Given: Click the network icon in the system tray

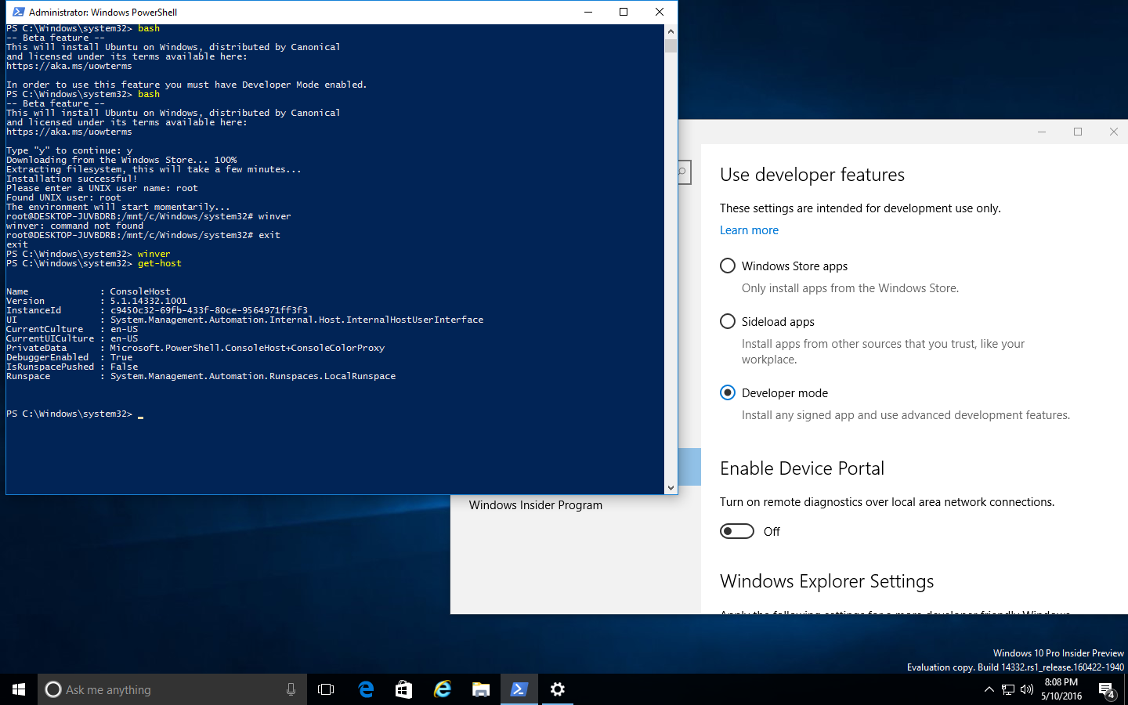Looking at the screenshot, I should 1007,689.
